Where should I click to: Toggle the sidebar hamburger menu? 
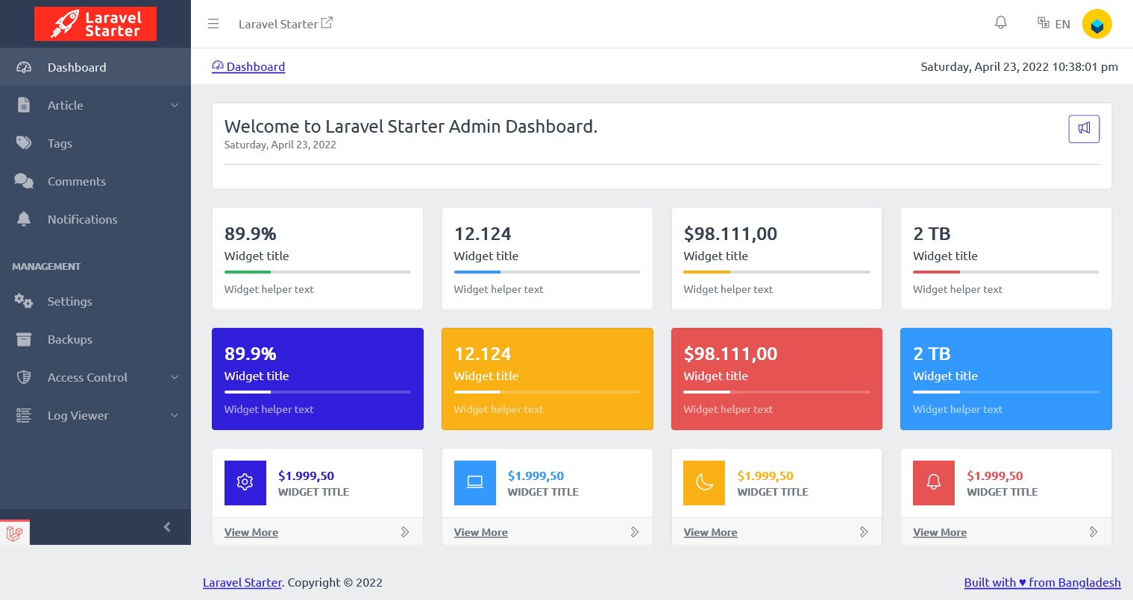(213, 24)
